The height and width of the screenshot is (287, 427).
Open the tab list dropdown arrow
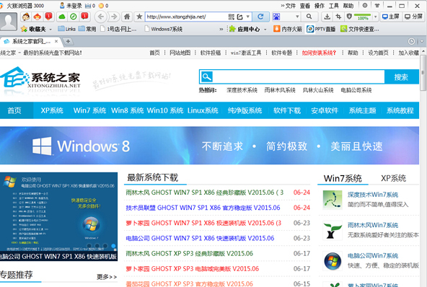(x=422, y=41)
